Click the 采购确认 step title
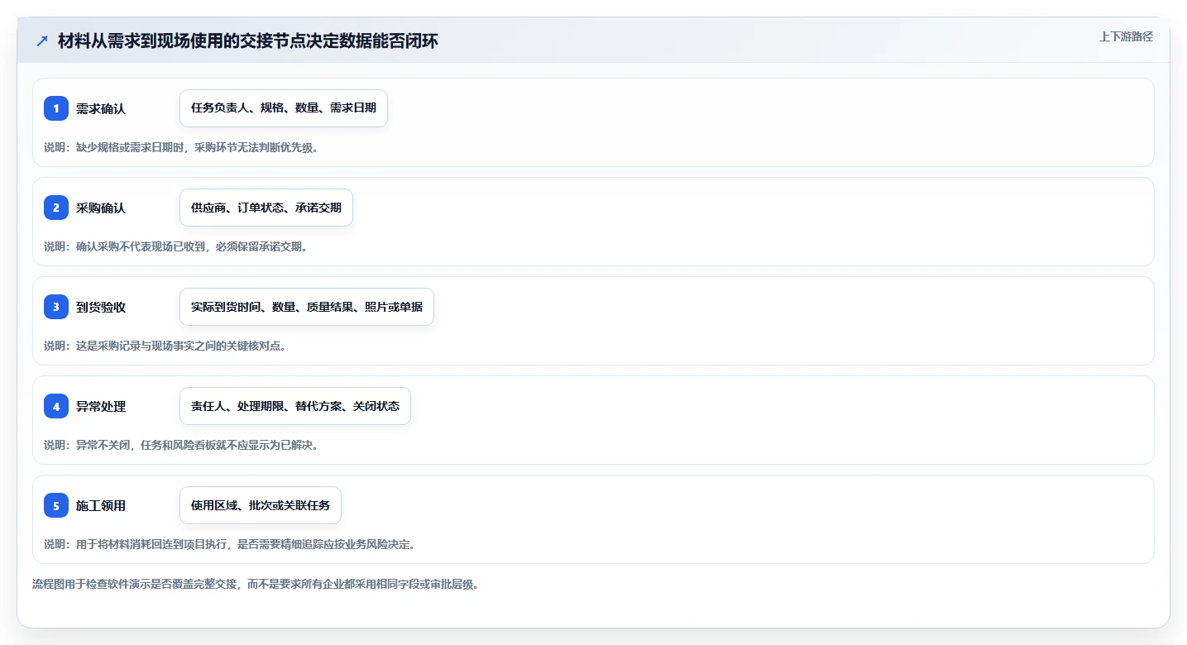Viewport: 1187px width, 645px height. click(101, 208)
